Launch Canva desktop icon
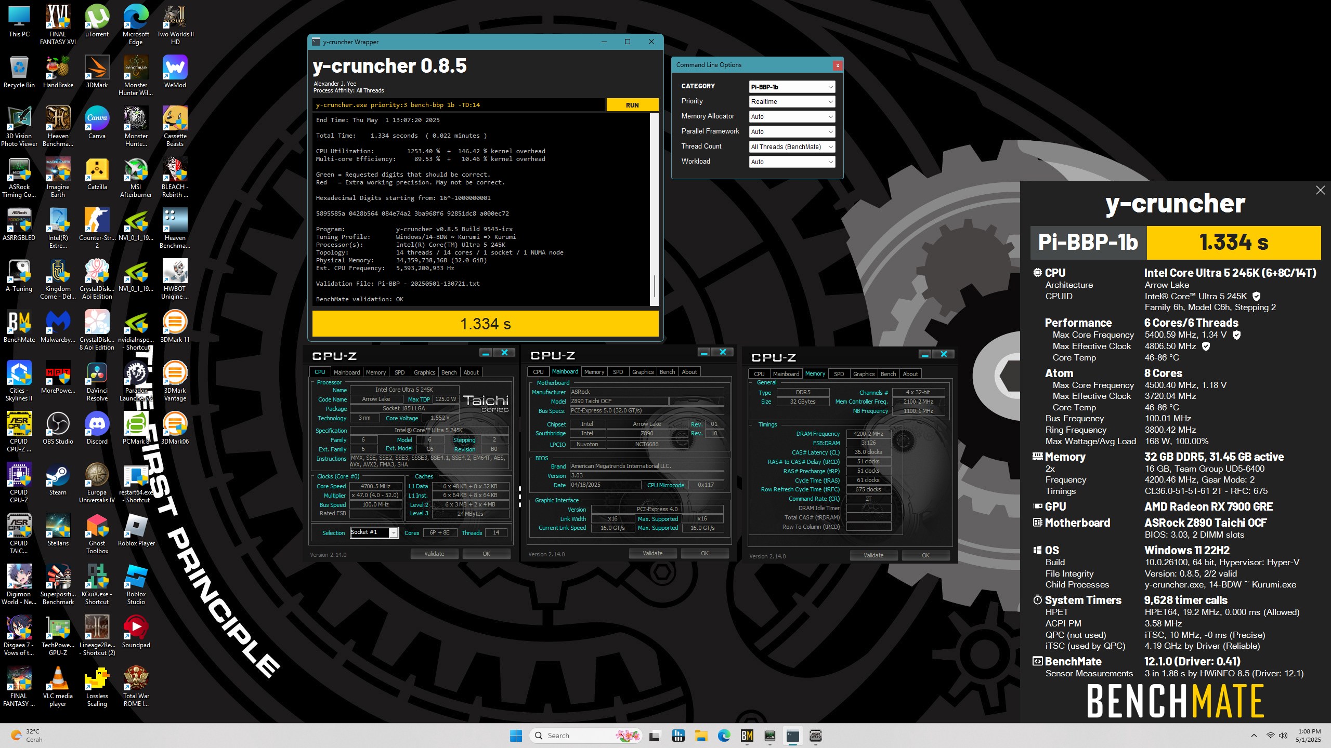1331x748 pixels. click(x=97, y=123)
